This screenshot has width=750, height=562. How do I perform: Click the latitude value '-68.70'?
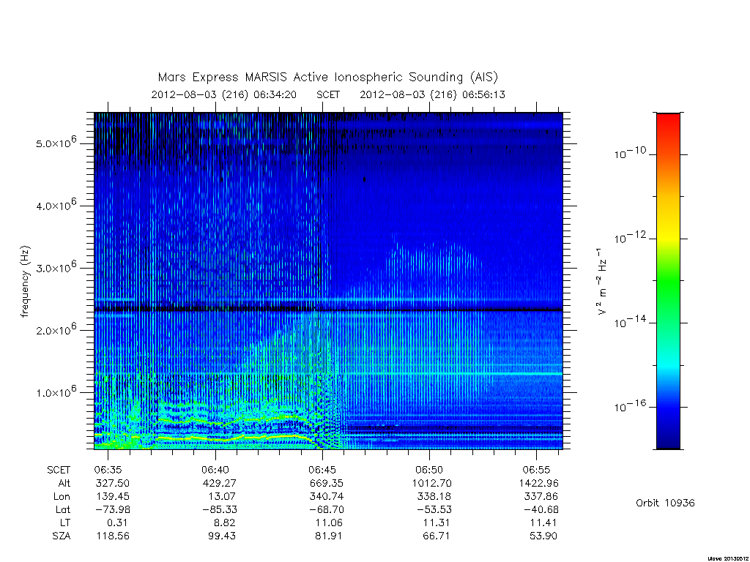(326, 509)
